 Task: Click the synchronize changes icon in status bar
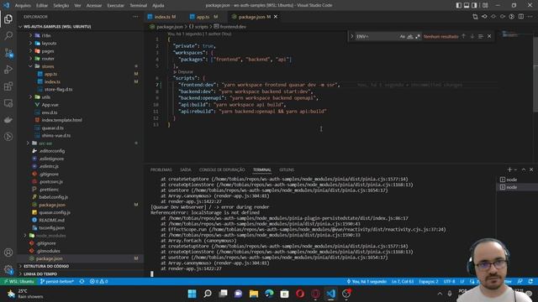point(82,282)
